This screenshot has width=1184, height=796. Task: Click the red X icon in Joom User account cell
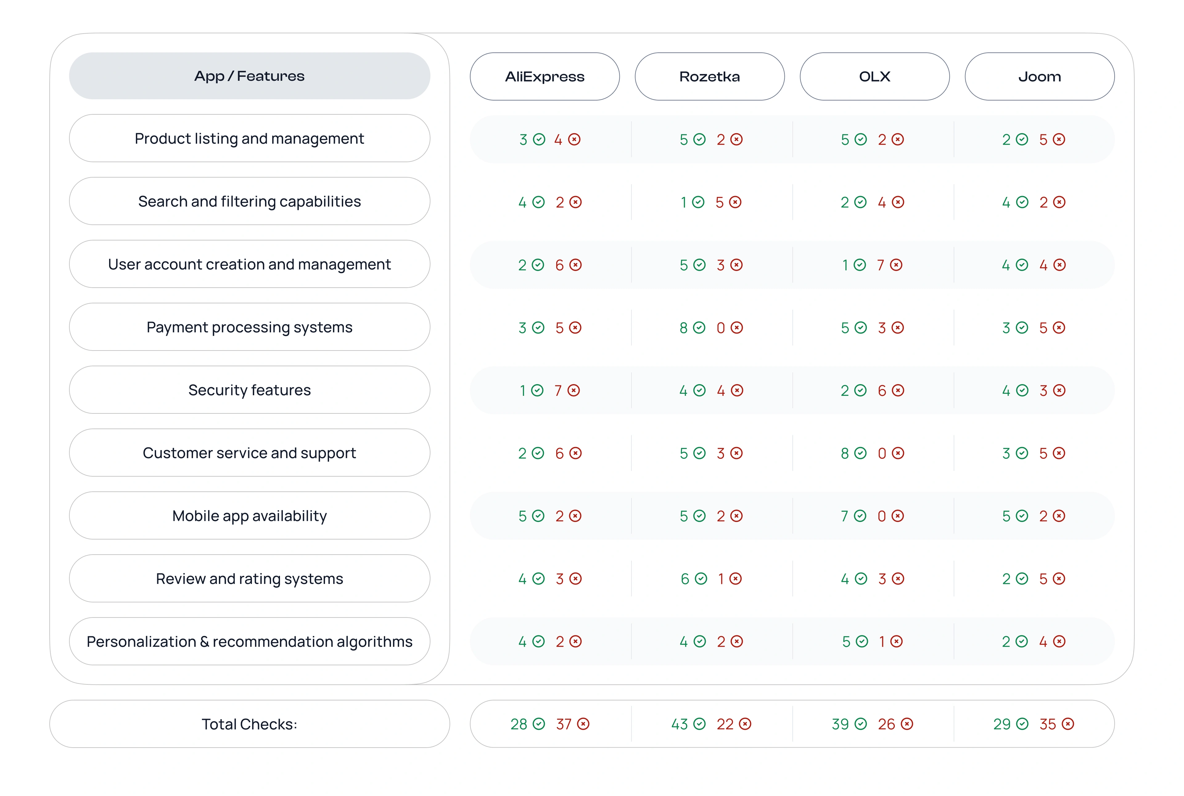pos(1059,265)
